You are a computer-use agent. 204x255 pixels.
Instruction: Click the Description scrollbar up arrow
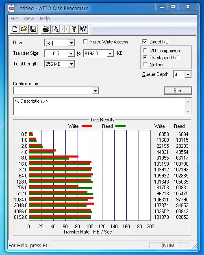tap(189, 102)
